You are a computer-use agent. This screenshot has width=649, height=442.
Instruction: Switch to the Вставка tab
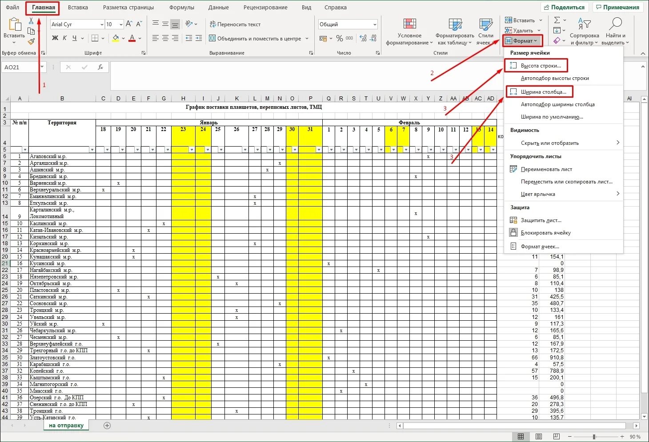pos(78,8)
